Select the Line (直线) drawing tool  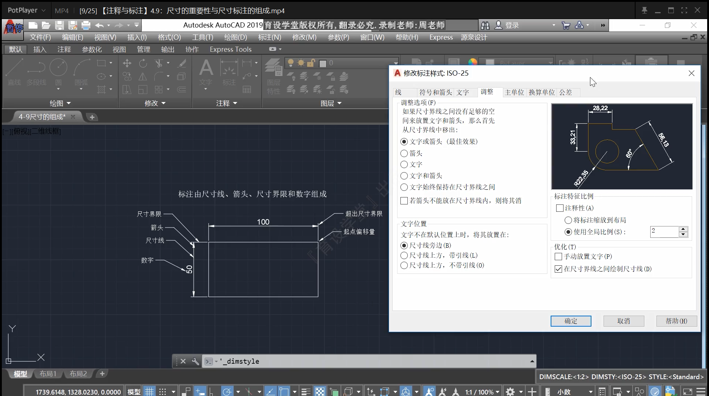click(x=14, y=72)
